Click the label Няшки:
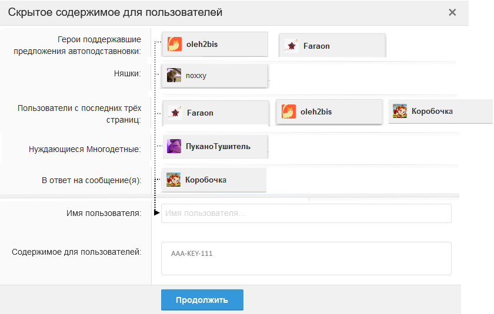 click(x=127, y=73)
